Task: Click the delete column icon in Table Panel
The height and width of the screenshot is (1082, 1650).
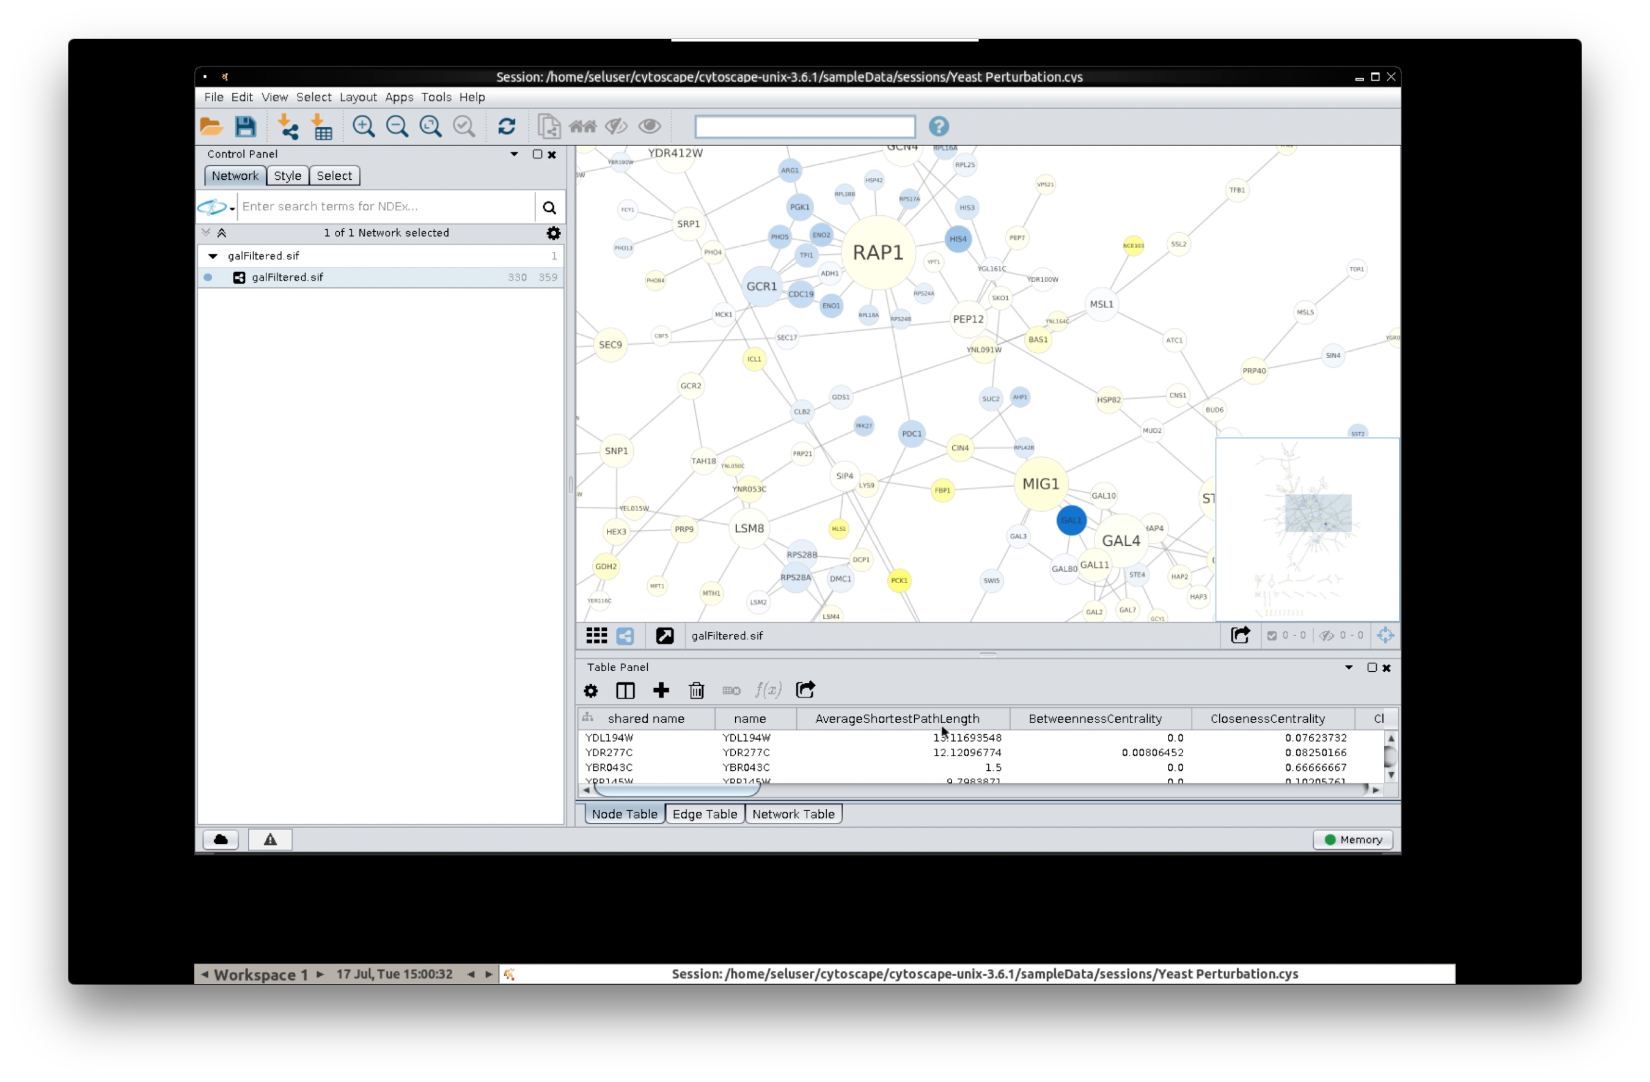Action: point(698,690)
